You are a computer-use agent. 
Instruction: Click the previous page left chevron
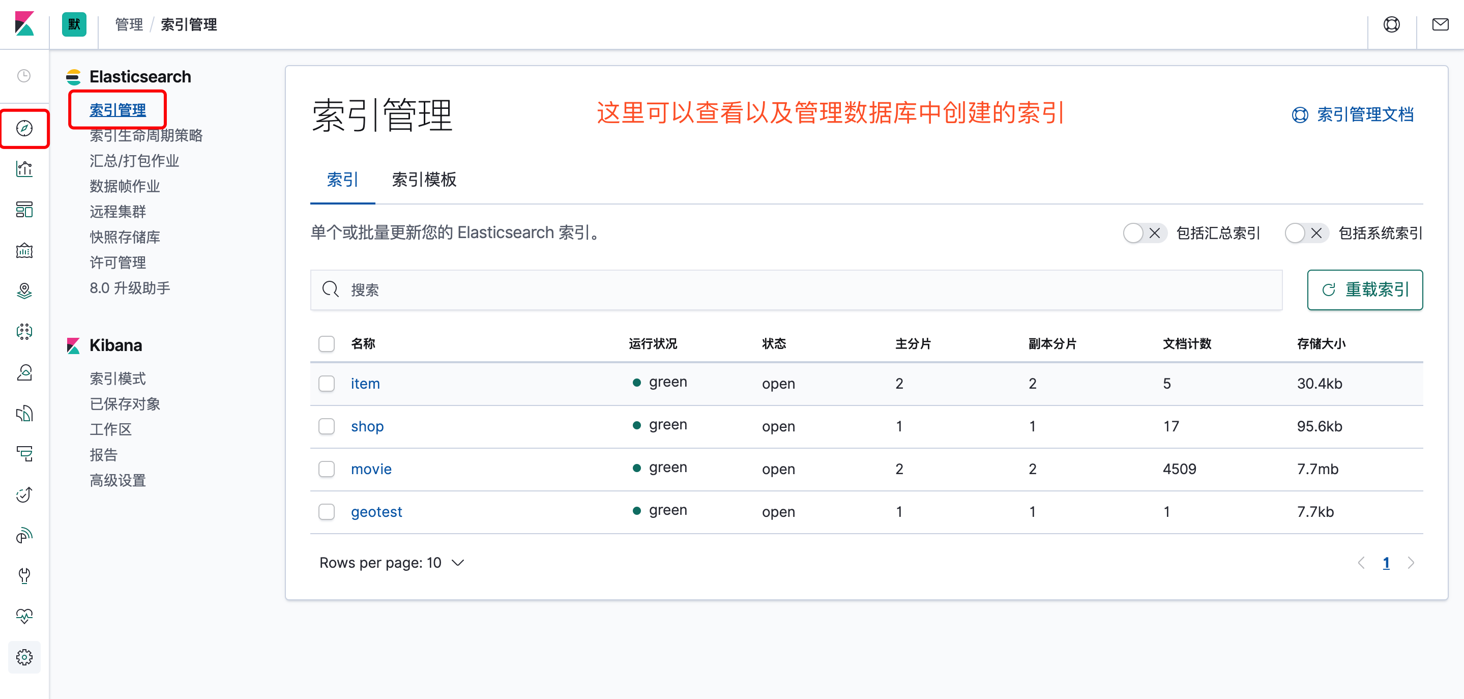[1361, 563]
